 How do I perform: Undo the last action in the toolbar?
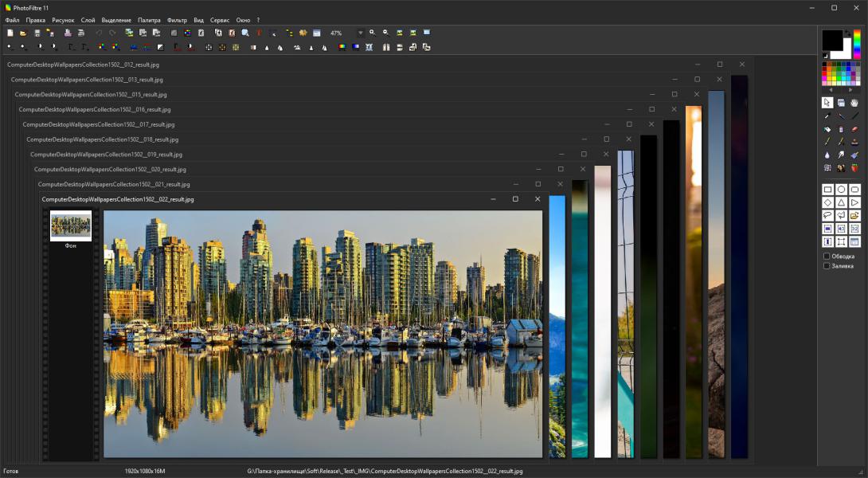(x=99, y=33)
